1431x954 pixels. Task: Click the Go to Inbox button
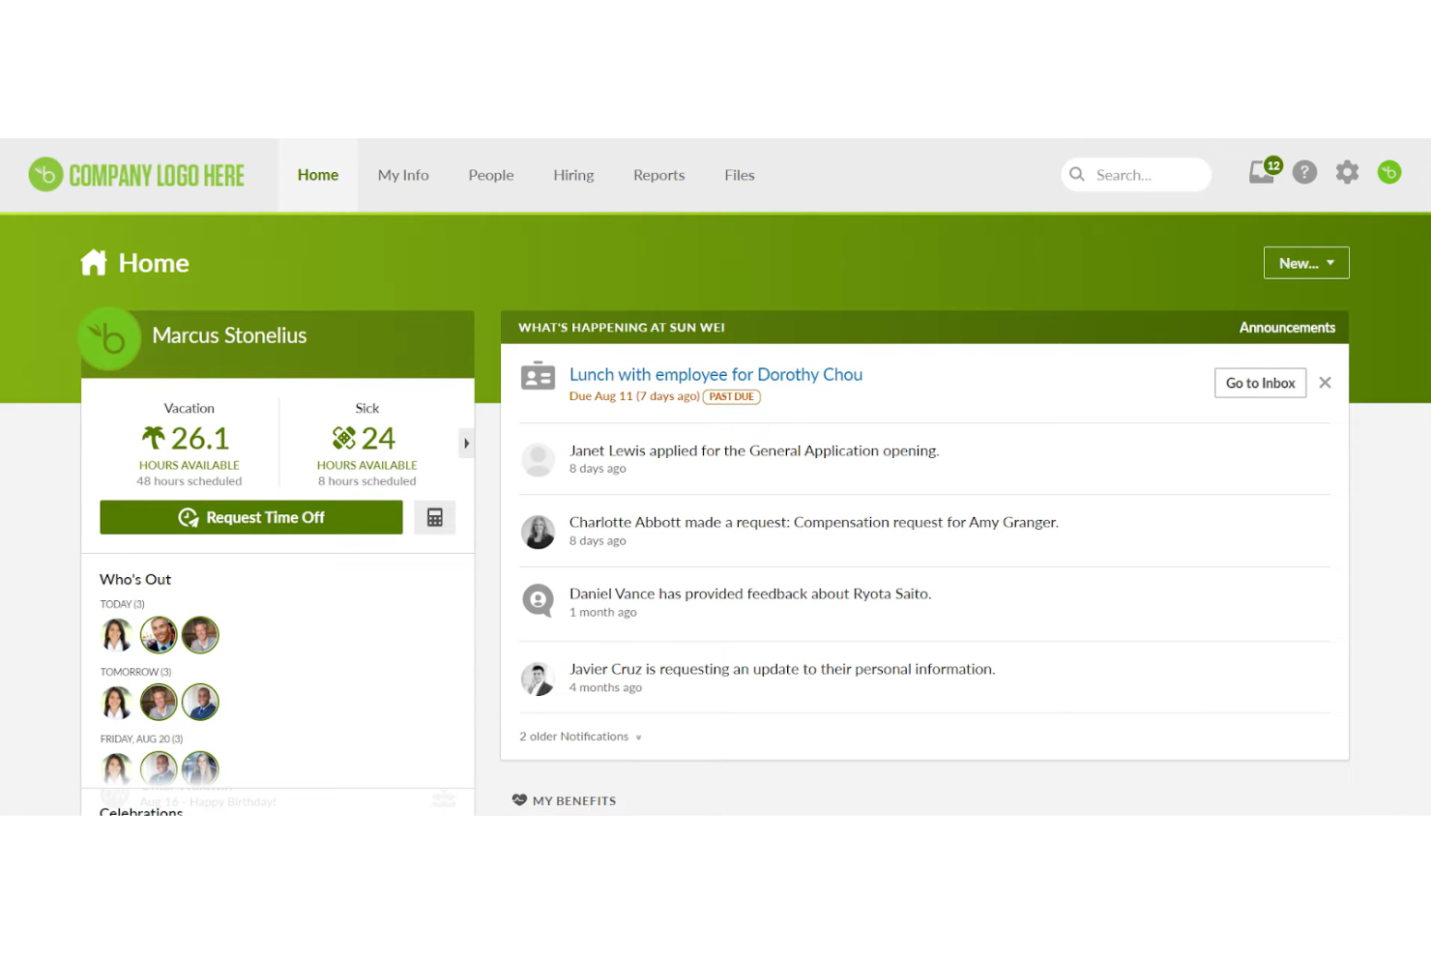tap(1260, 382)
